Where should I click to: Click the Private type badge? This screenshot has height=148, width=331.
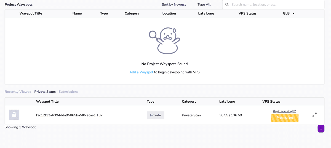[x=155, y=115]
